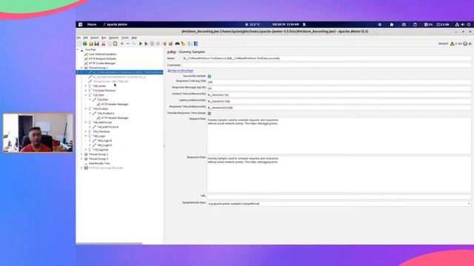The height and width of the screenshot is (266, 474).
Task: Select HTTP Cookie Manager in tree
Action: coord(102,64)
